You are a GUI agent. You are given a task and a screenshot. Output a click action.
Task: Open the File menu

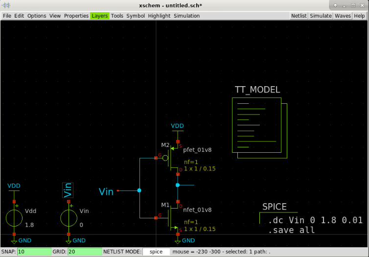coord(7,16)
